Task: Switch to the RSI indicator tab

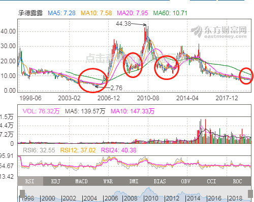Action: (x=30, y=181)
